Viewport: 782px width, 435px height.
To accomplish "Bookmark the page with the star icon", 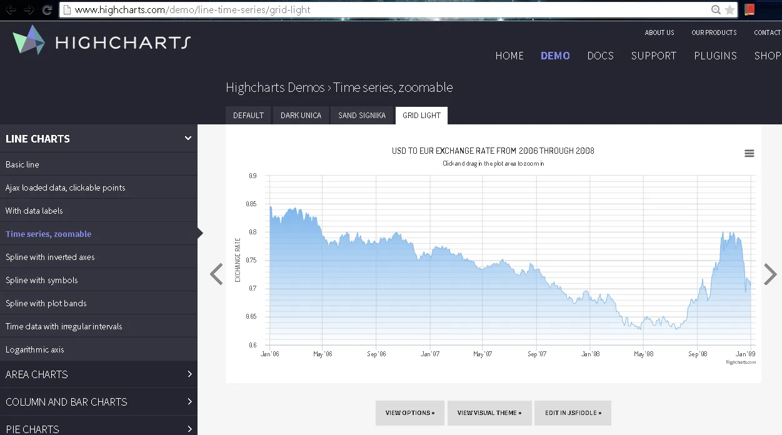I will (x=729, y=10).
